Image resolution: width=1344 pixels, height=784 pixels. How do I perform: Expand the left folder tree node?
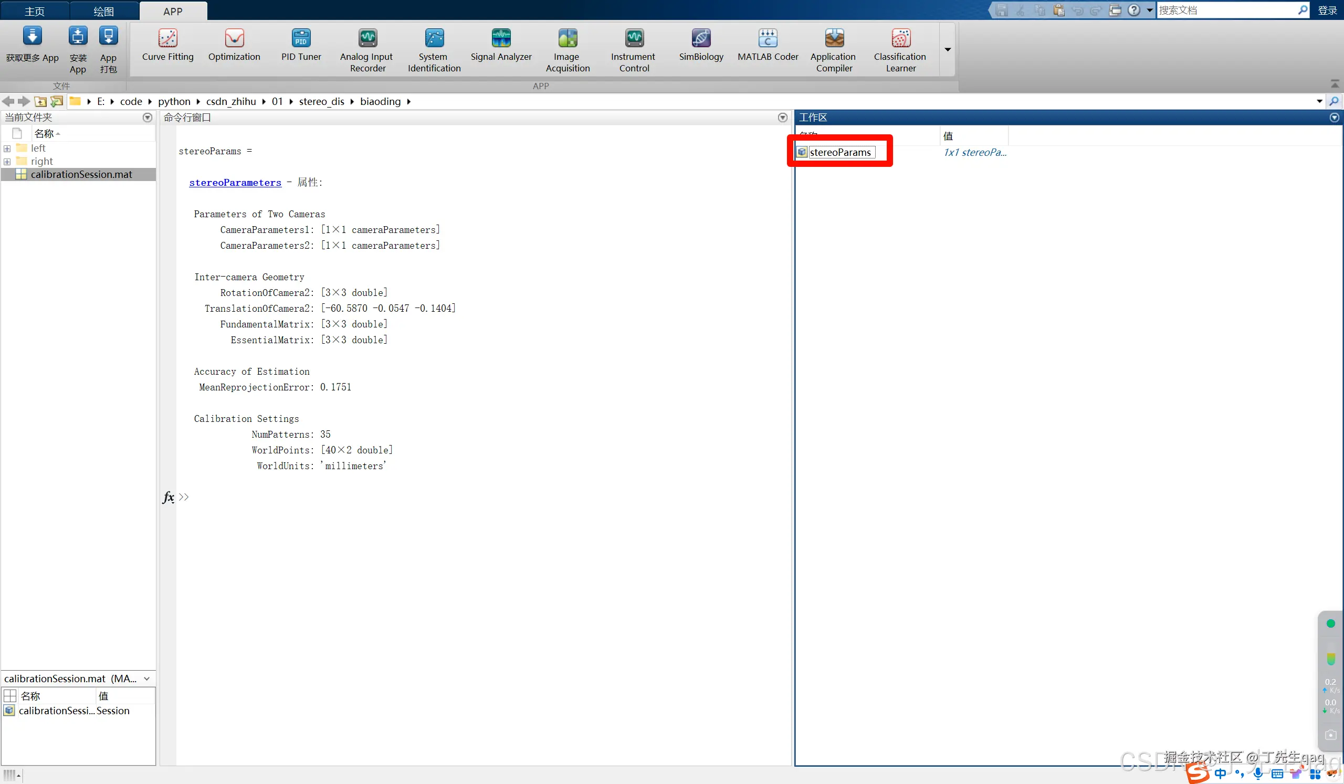pos(7,149)
